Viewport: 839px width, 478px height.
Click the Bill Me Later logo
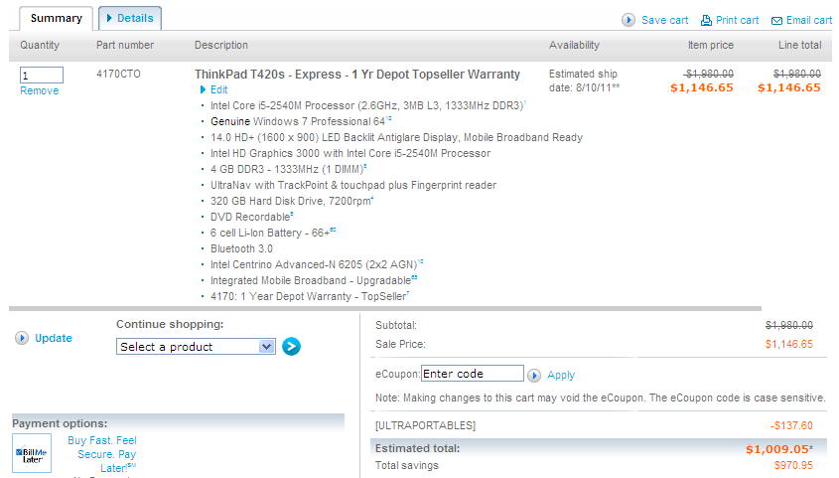click(x=32, y=453)
